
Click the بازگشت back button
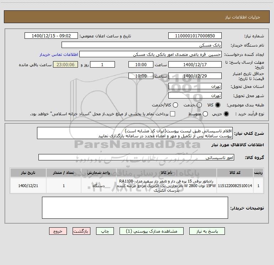coord(81,231)
